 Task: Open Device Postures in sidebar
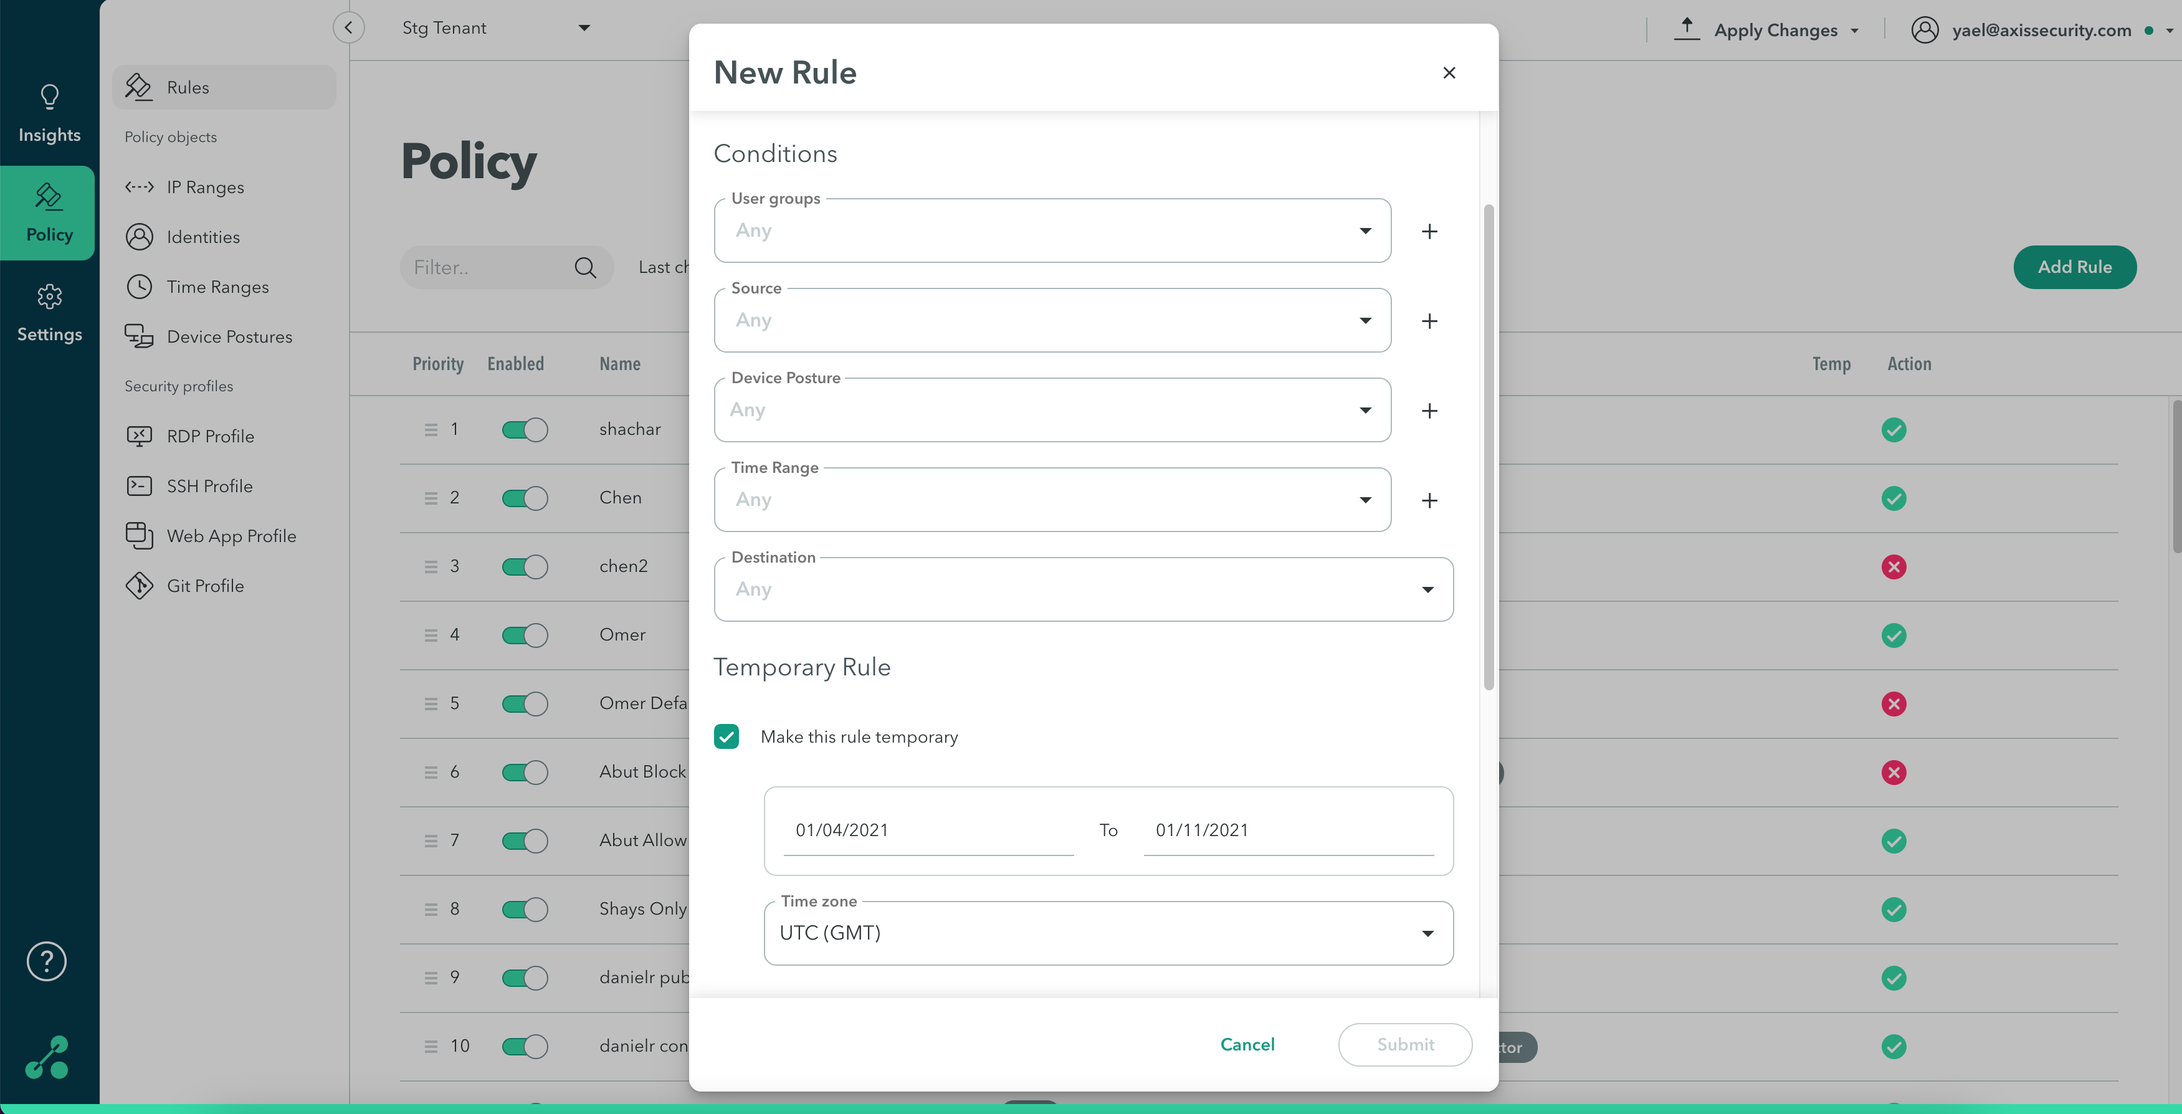pyautogui.click(x=229, y=337)
